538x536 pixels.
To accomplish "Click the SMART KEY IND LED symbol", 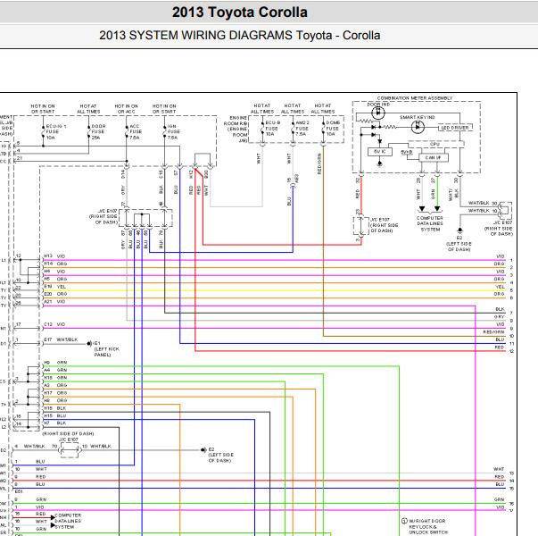I will pyautogui.click(x=418, y=127).
